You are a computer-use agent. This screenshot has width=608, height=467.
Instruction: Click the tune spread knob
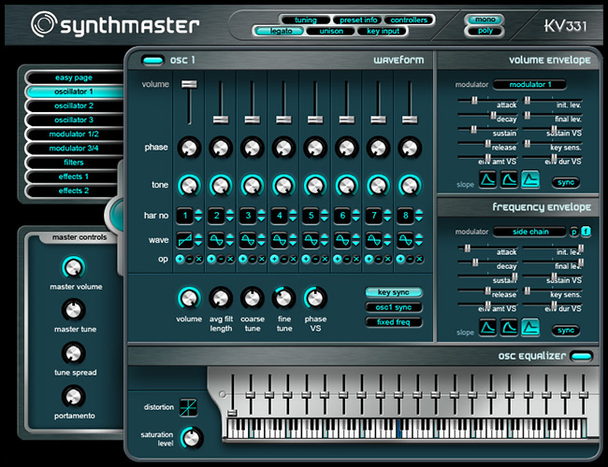[73, 353]
